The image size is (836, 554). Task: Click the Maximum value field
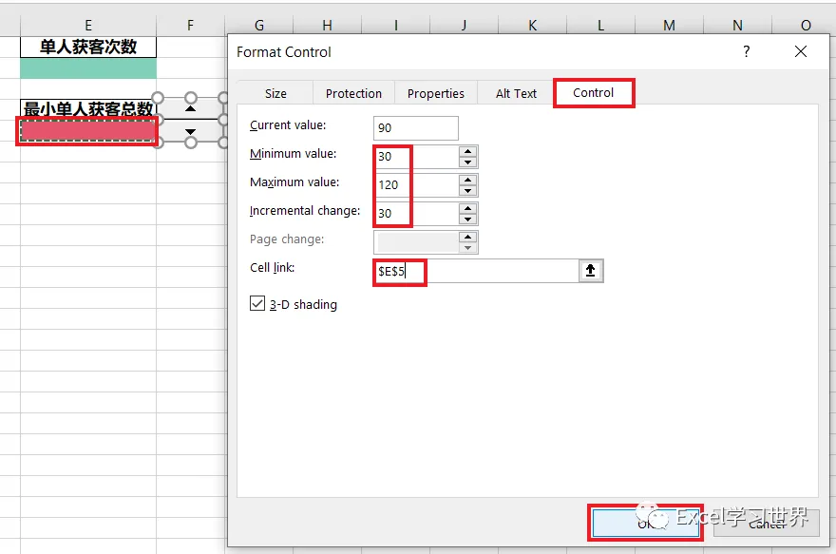click(x=415, y=185)
